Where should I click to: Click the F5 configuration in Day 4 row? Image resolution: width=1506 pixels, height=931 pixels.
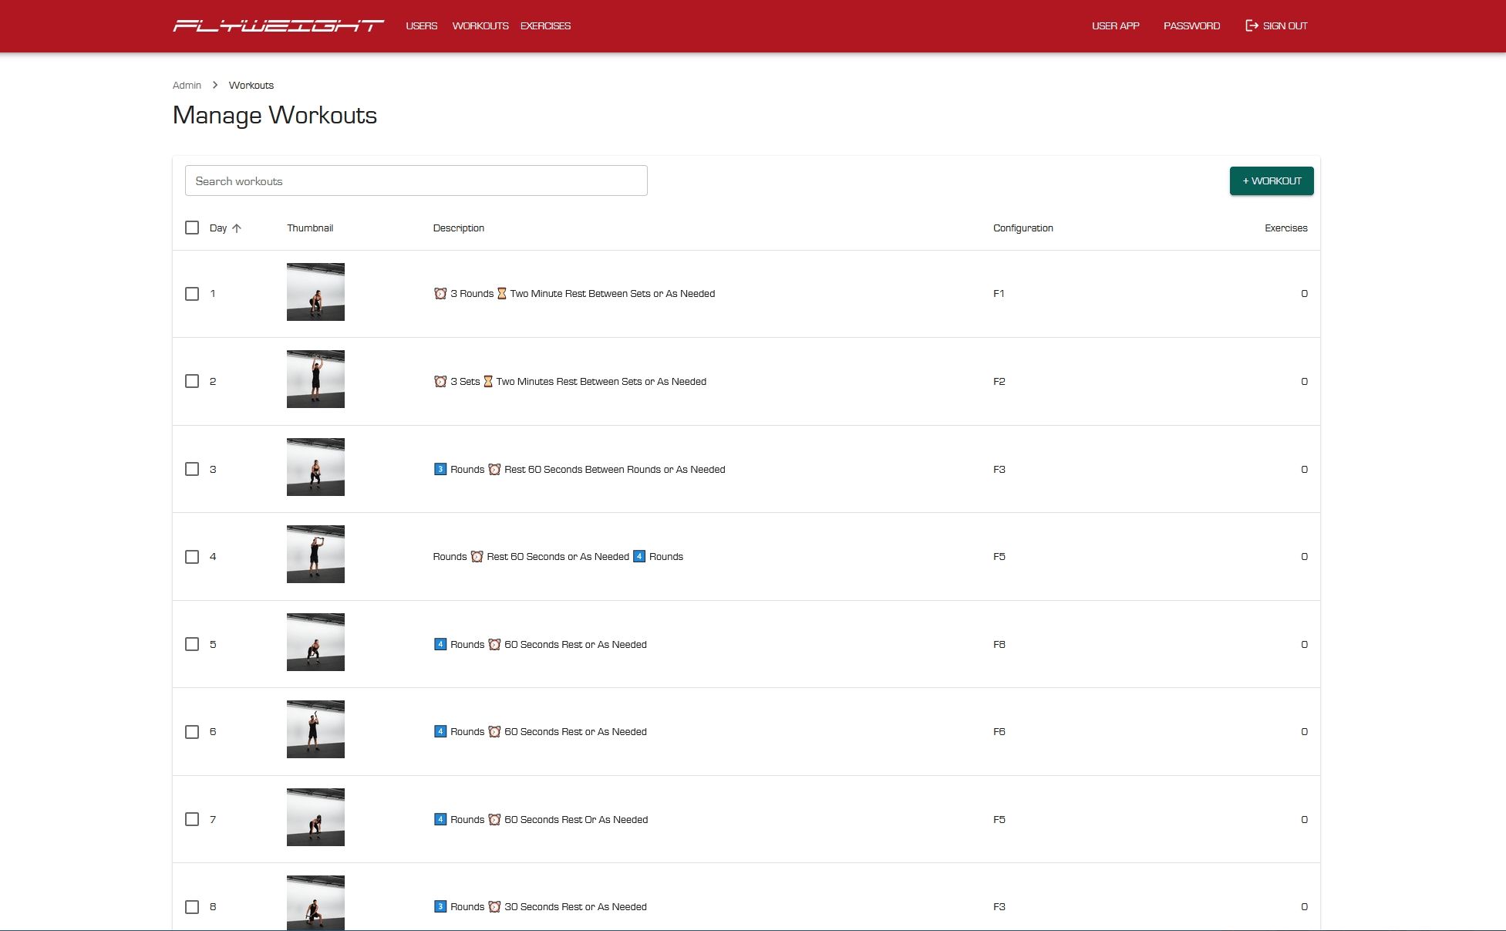(x=999, y=557)
